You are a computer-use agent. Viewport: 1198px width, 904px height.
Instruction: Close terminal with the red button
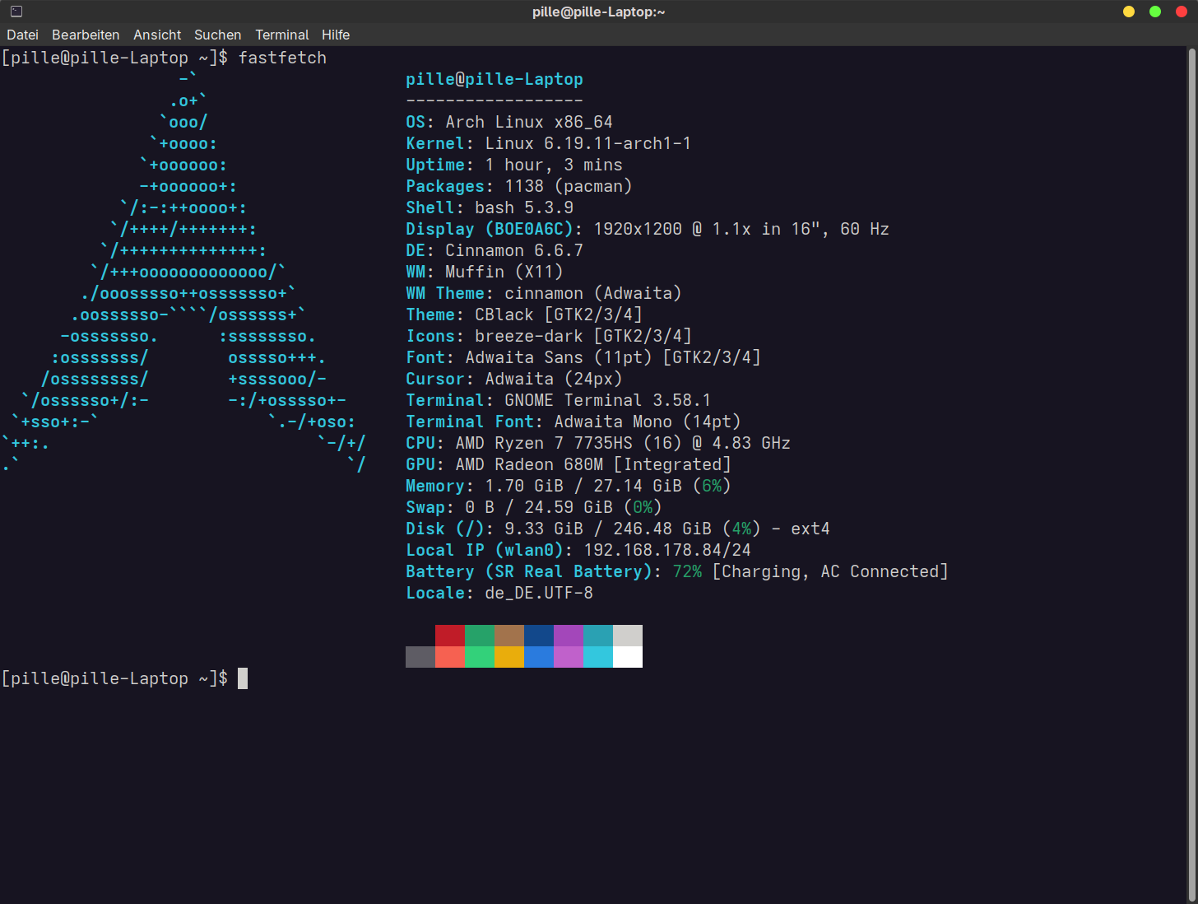tap(1182, 12)
